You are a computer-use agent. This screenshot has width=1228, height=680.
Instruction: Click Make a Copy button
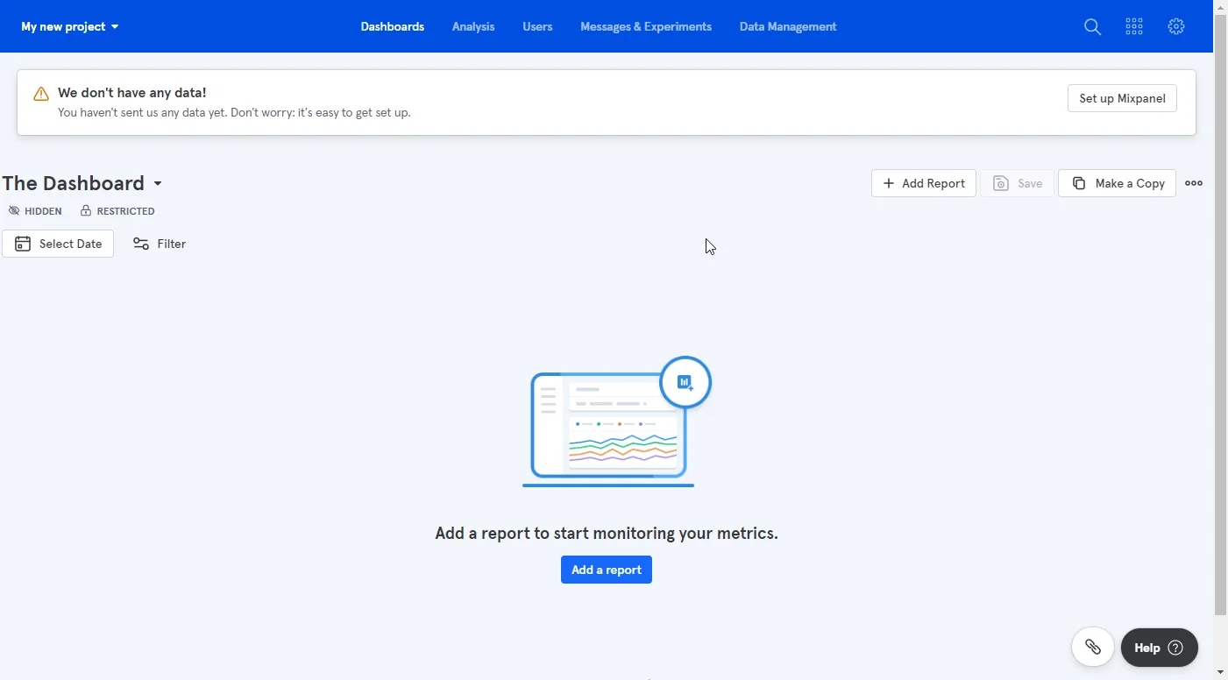tap(1118, 183)
